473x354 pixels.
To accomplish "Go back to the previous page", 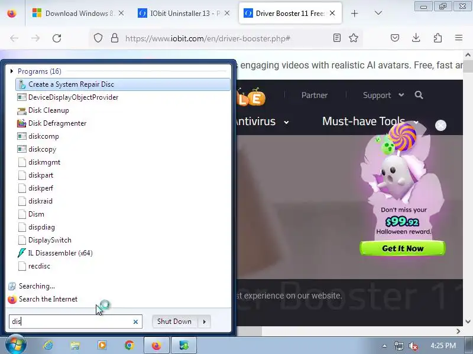I will point(14,38).
